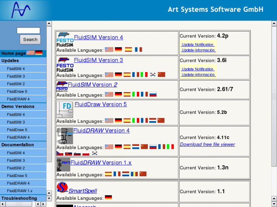Click the Polish flag under FluidDRAW Version 4
Screen dimensions: 277x207
point(86,153)
